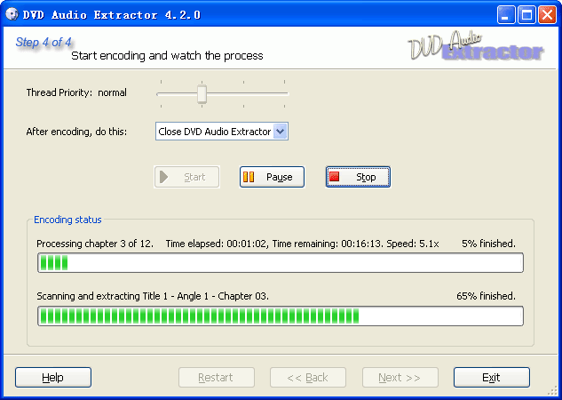The image size is (562, 400).
Task: Click the Exit button
Action: point(491,378)
